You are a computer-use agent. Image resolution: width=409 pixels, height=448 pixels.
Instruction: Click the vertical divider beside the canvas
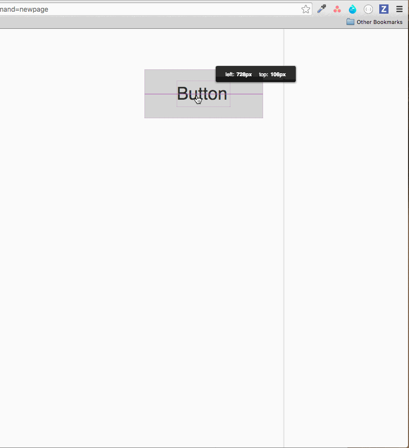click(284, 237)
